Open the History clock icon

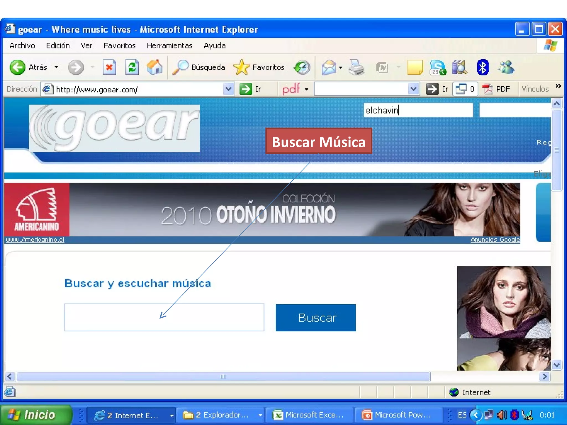click(302, 67)
